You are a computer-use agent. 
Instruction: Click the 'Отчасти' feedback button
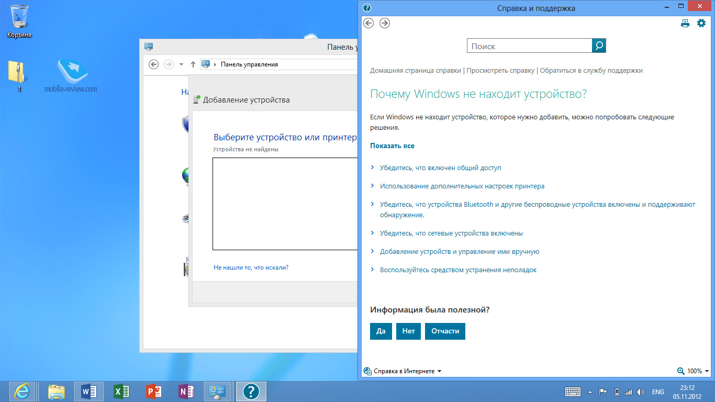coord(445,331)
